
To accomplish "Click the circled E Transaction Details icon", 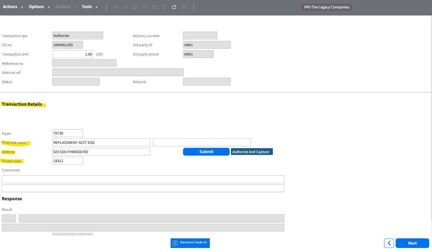I will pos(175,243).
